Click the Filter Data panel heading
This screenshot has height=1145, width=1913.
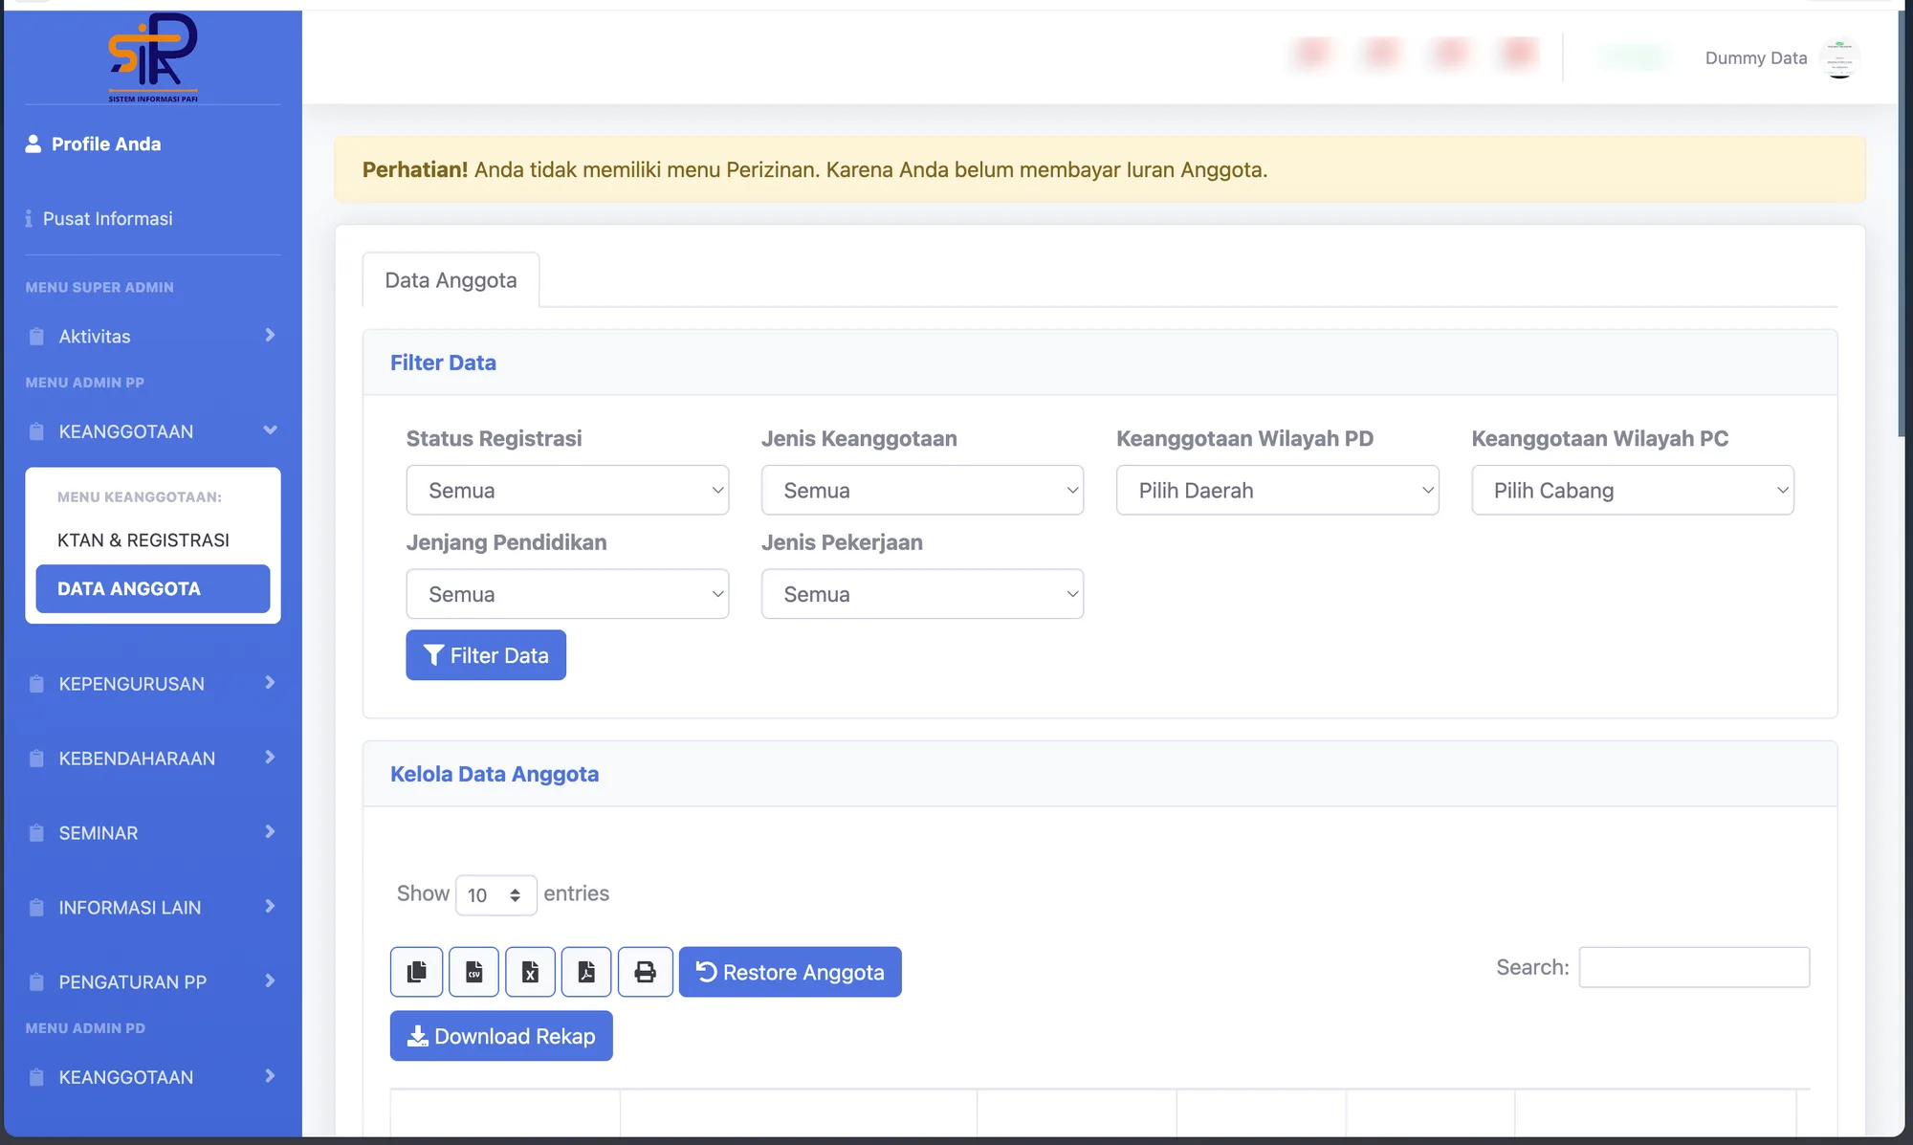[x=443, y=363]
